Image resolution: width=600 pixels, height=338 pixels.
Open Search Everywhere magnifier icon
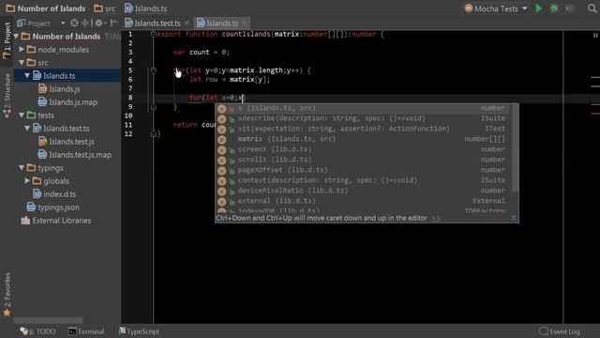pos(592,8)
